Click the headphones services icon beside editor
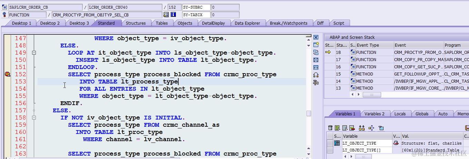Viewport: 469px width, 159px height. (316, 75)
